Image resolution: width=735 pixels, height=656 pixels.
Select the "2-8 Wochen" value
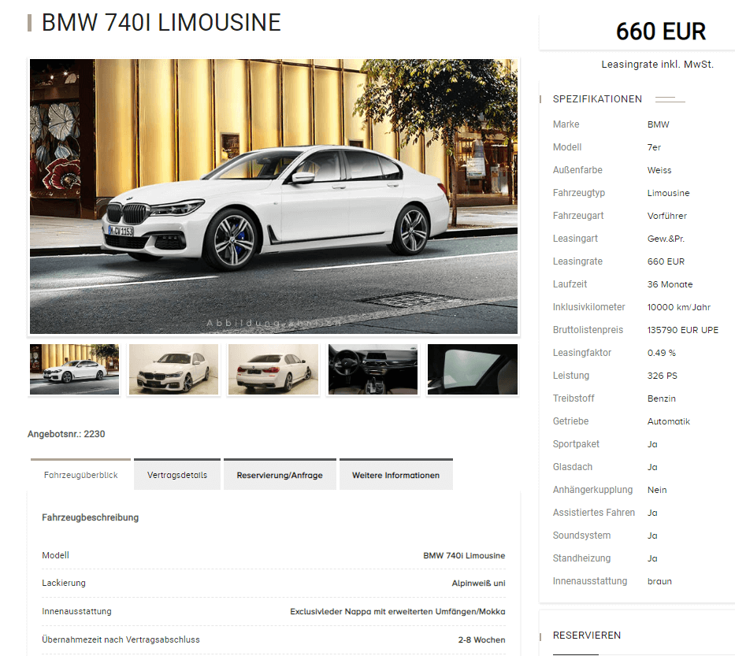point(482,640)
